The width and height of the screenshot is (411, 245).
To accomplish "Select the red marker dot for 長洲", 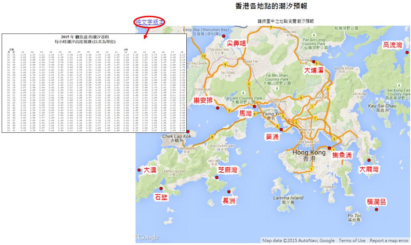I will [229, 192].
